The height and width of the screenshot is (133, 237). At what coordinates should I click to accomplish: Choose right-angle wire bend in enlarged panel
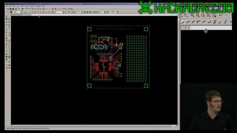click(x=198, y=22)
